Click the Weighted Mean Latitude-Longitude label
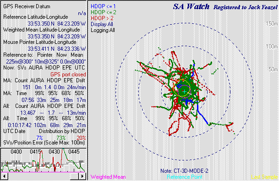This screenshot has height=181, width=279. pyautogui.click(x=41, y=30)
